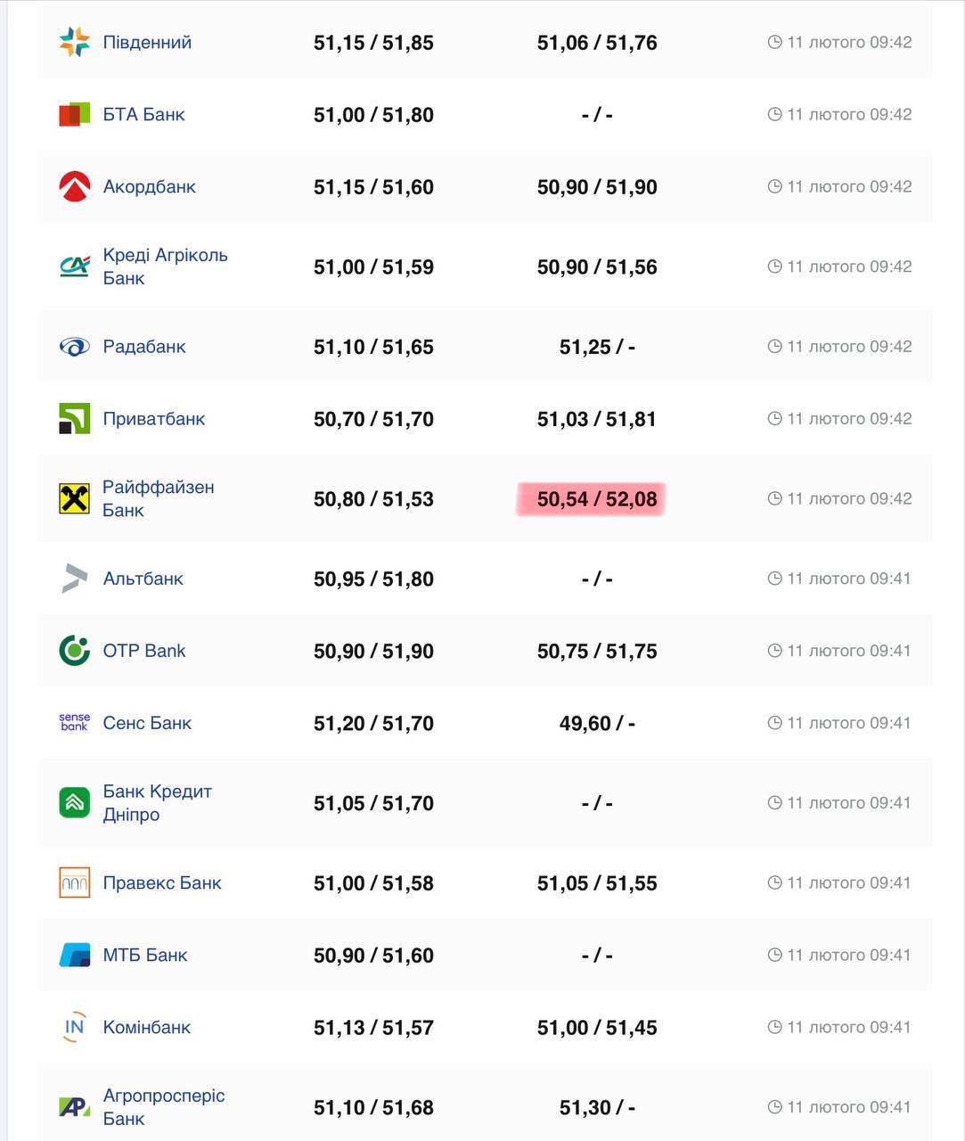Click the Креді Агріколь logo icon
The height and width of the screenshot is (1141, 965).
[74, 266]
